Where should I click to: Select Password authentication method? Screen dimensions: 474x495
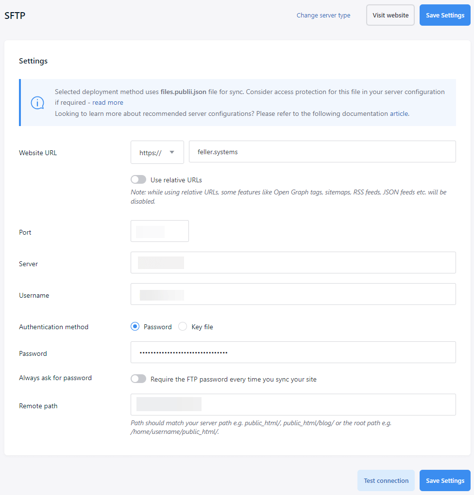coord(135,326)
